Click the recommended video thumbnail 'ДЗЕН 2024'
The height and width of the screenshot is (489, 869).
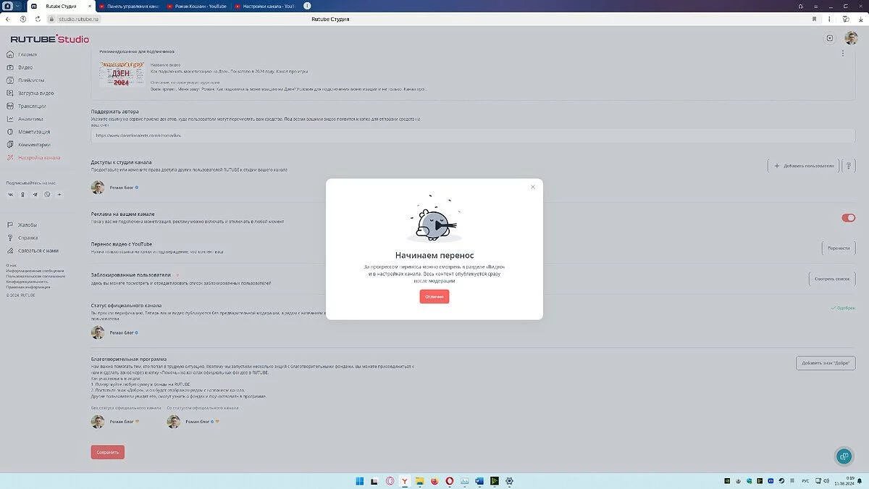coord(122,74)
